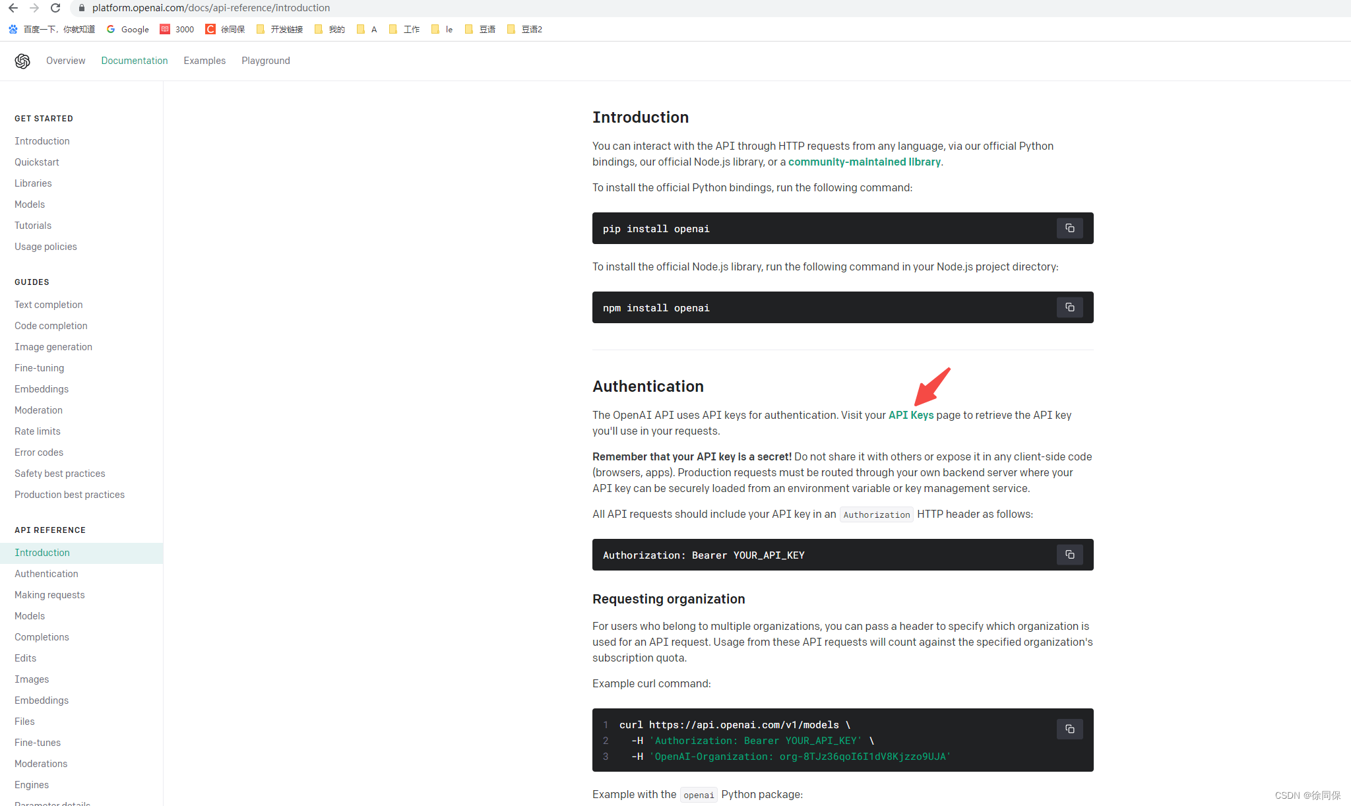
Task: Copy the npm install openai command
Action: click(1069, 307)
